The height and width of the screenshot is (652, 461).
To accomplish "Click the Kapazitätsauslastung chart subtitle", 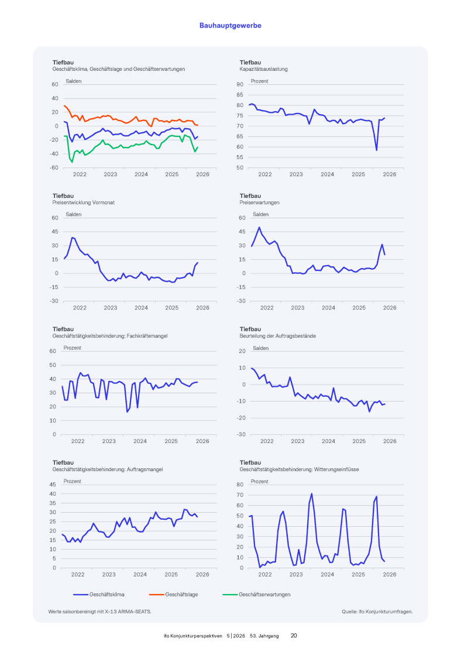I will click(x=263, y=69).
